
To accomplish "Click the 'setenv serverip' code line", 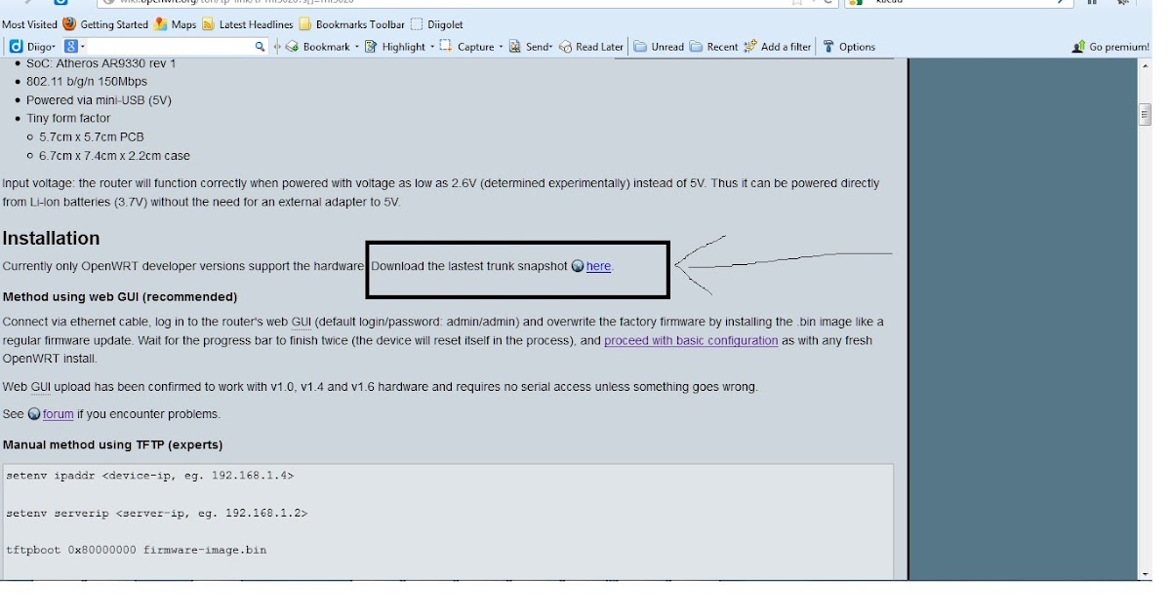I will click(157, 513).
